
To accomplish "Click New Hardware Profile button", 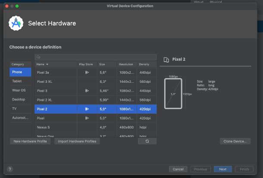I will pos(30,141).
